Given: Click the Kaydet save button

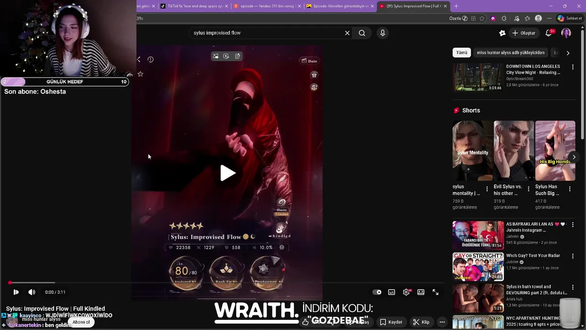Looking at the screenshot, I should 391,322.
